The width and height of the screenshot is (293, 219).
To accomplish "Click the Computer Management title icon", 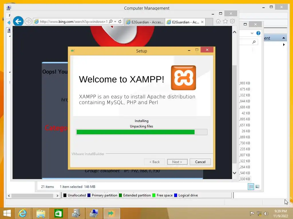I will click(9, 8).
